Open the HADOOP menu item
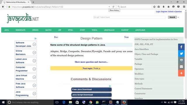 point(125,30)
